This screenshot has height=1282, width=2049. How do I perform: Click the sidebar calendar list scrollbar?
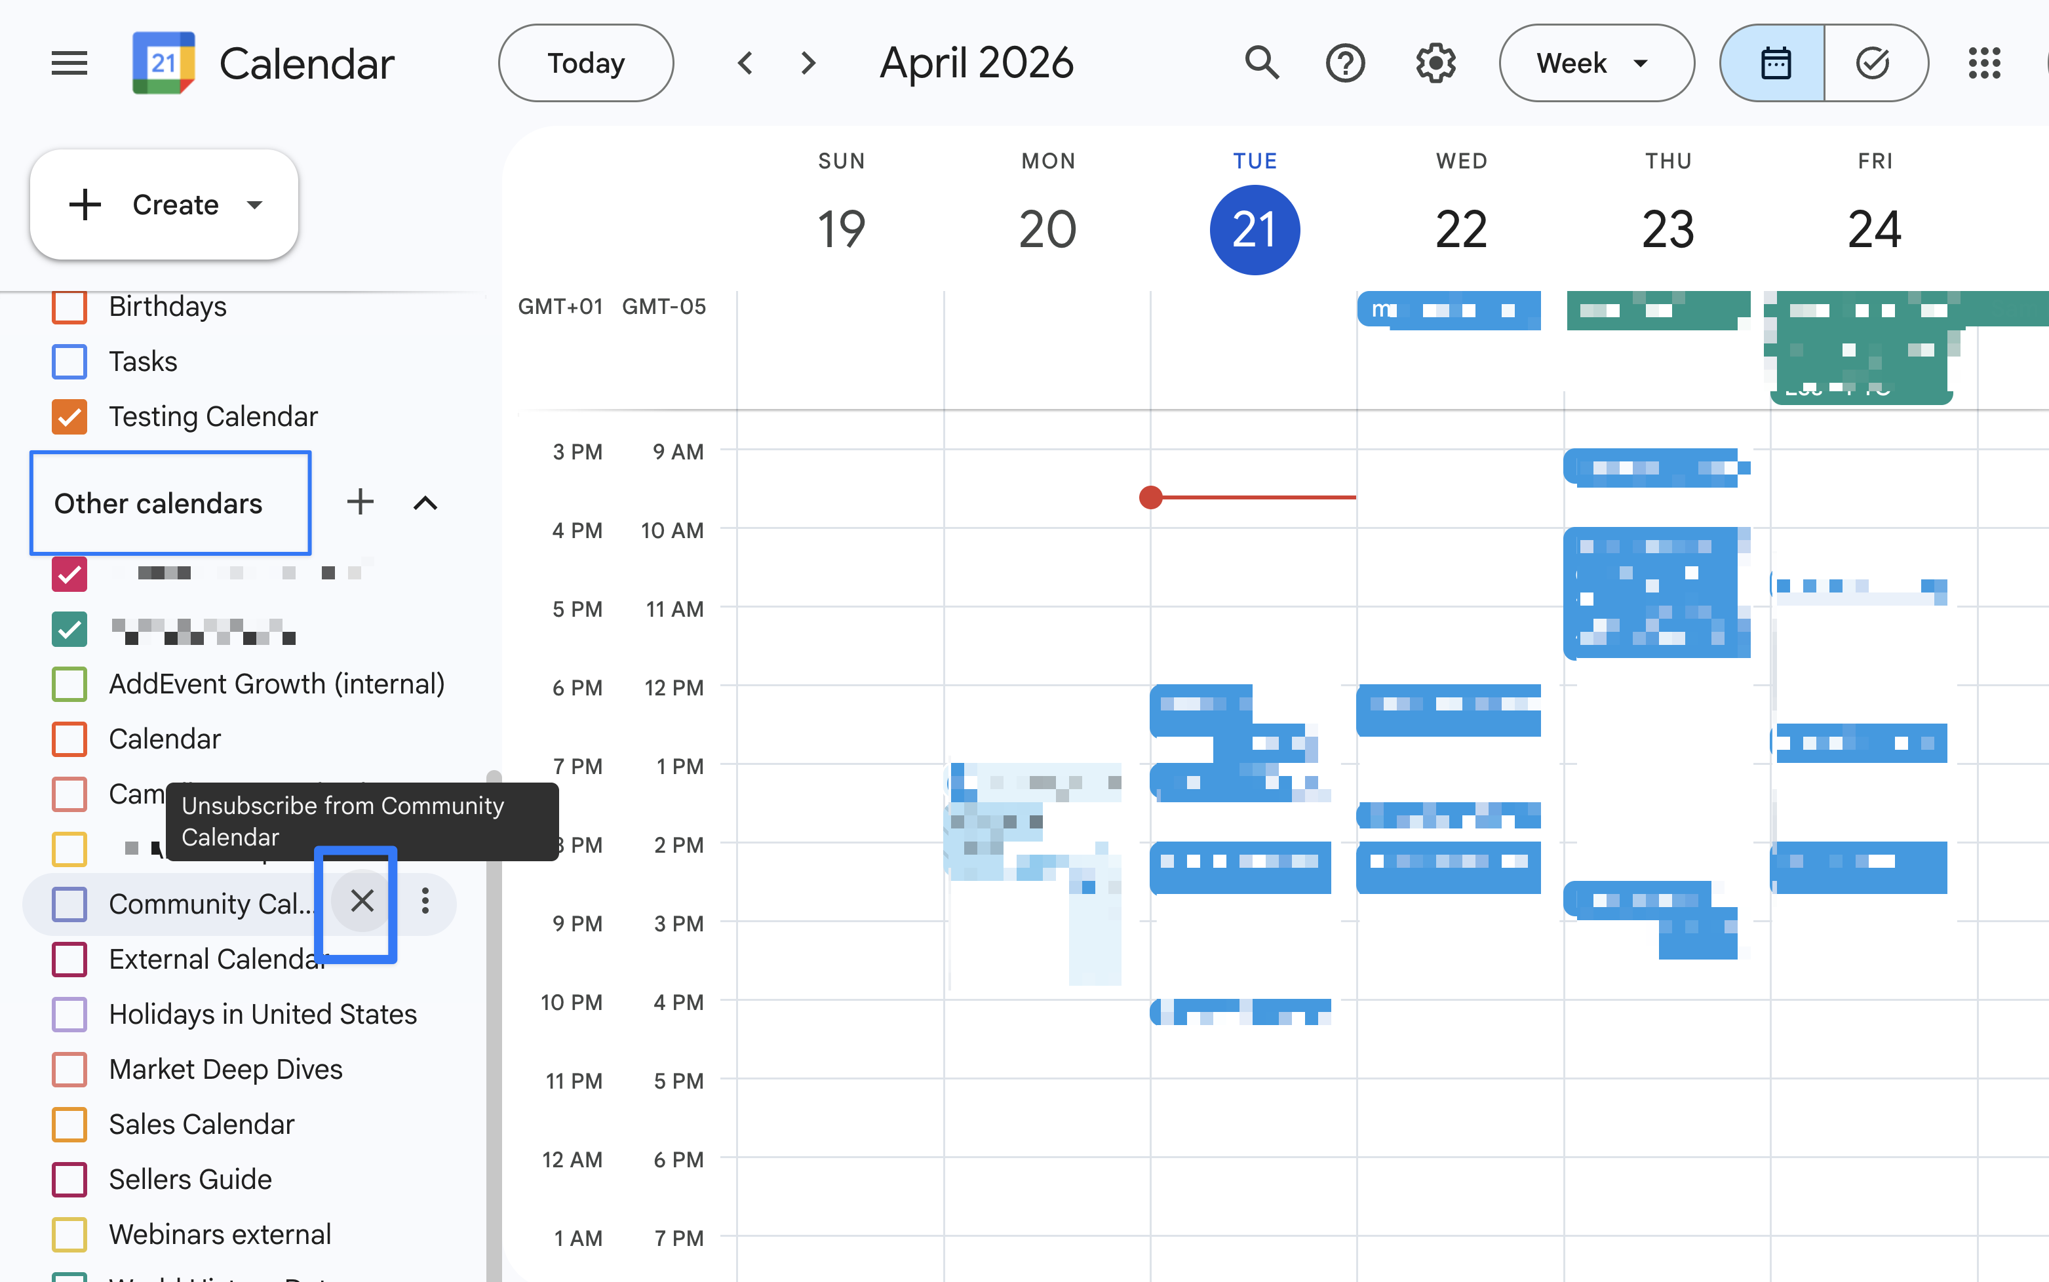click(494, 1017)
